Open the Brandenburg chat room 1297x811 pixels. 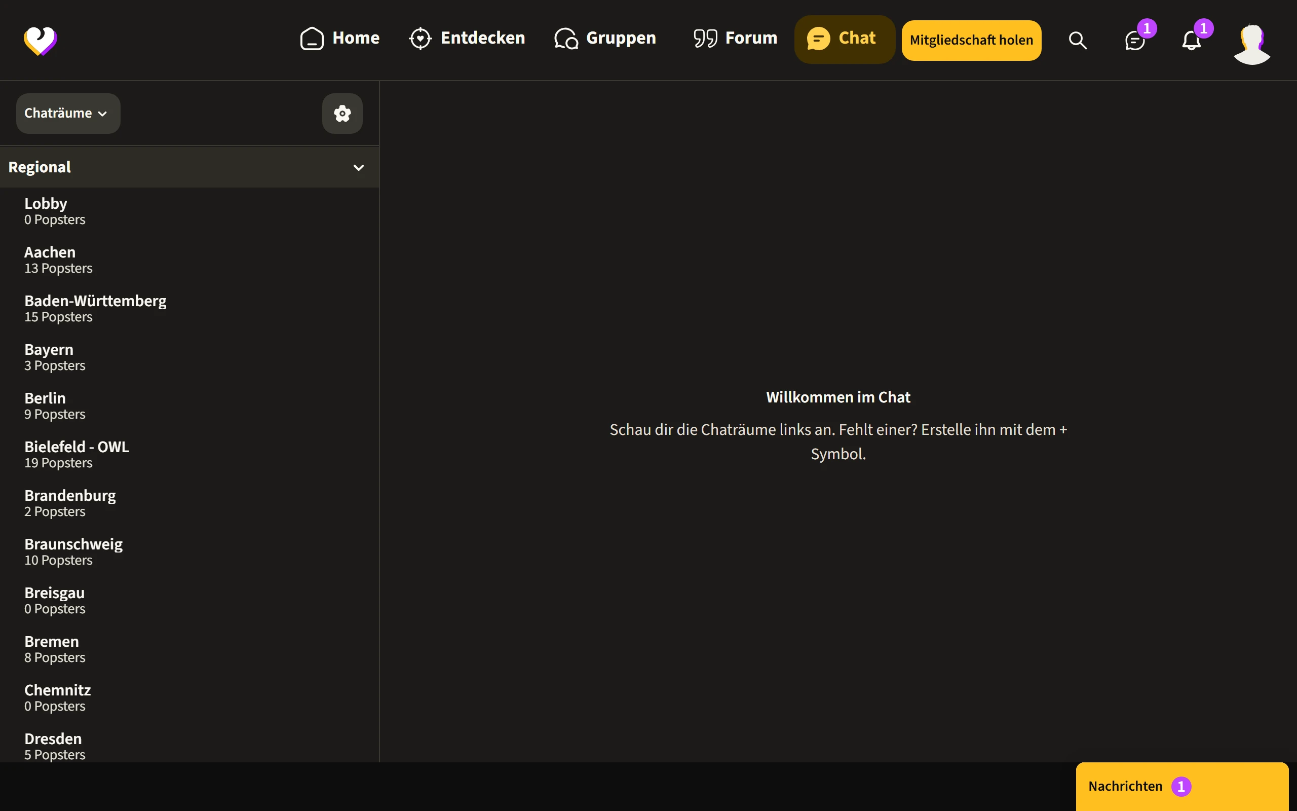pos(189,504)
